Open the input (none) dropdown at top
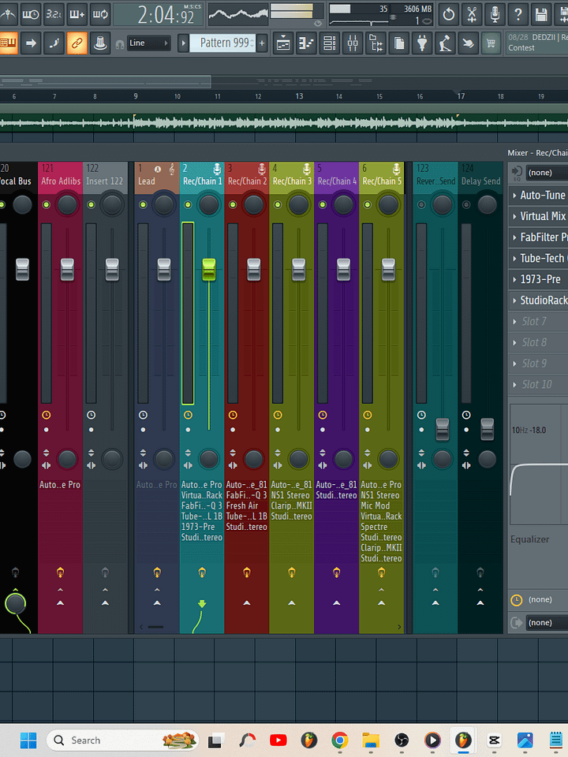The image size is (568, 757). pos(544,173)
